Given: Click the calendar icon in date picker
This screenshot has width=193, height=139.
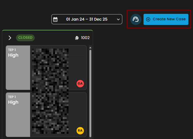Looking at the screenshot, I should 55,19.
